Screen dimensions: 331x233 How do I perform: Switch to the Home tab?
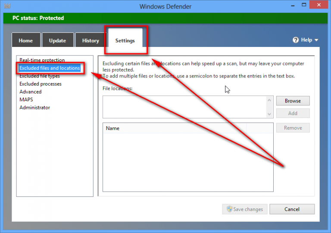click(26, 40)
